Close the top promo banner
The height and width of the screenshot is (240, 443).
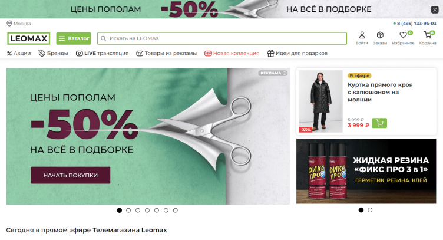coord(435,10)
